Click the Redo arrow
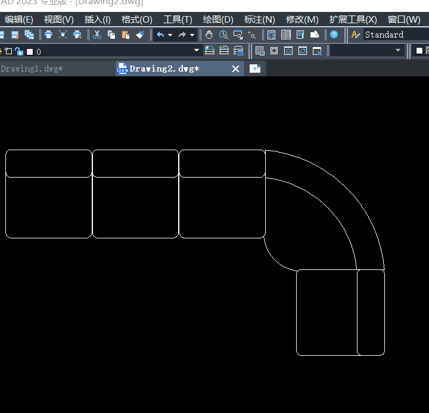The width and height of the screenshot is (429, 413). point(182,35)
